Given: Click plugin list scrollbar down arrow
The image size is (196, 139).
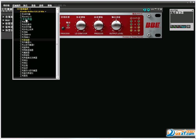Looking at the screenshot, I should (x=57, y=77).
